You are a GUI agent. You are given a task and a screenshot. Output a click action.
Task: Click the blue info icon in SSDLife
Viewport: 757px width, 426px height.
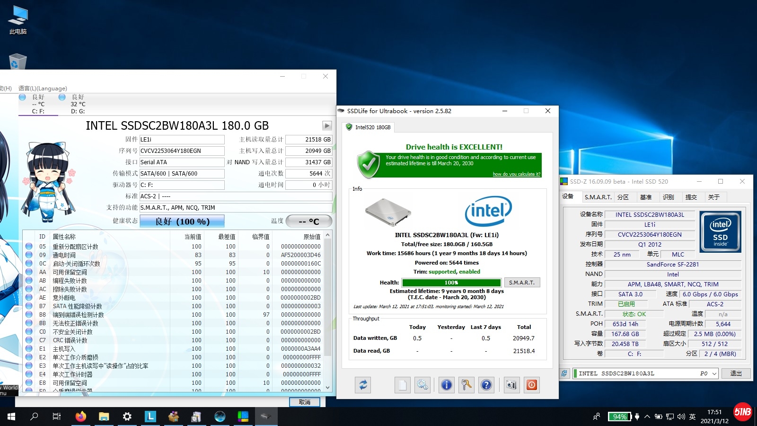pos(446,385)
